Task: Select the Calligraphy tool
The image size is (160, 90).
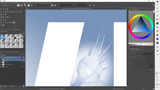Action: [x=7, y=9]
